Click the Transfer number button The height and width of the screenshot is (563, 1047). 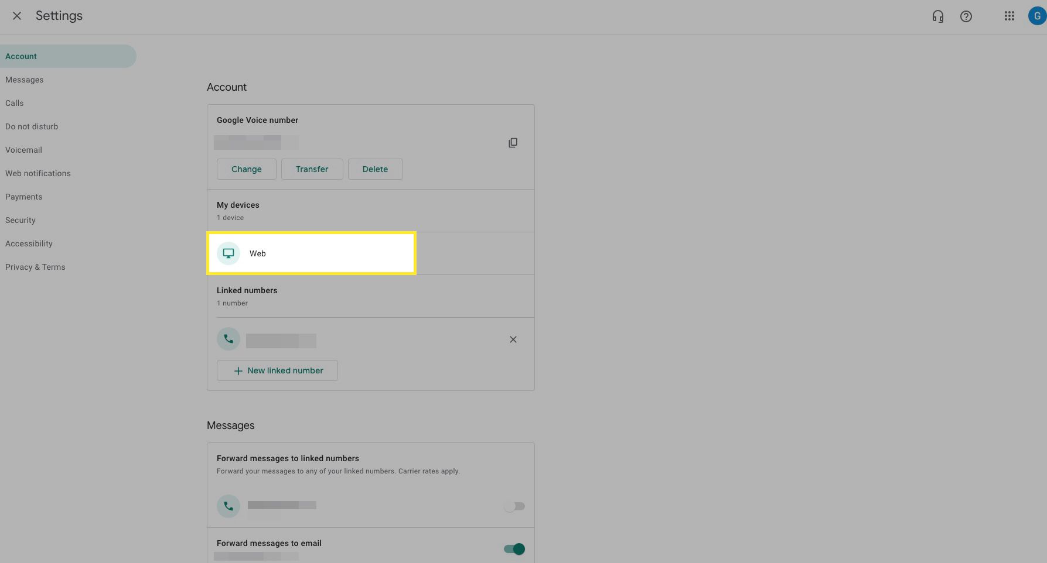click(x=312, y=169)
